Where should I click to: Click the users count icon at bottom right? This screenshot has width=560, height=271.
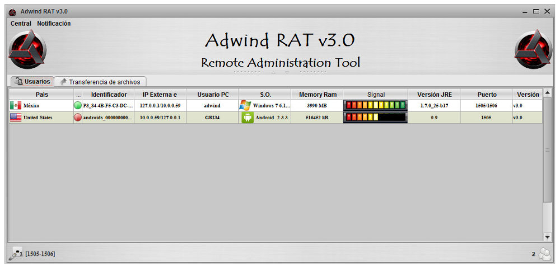(544, 255)
